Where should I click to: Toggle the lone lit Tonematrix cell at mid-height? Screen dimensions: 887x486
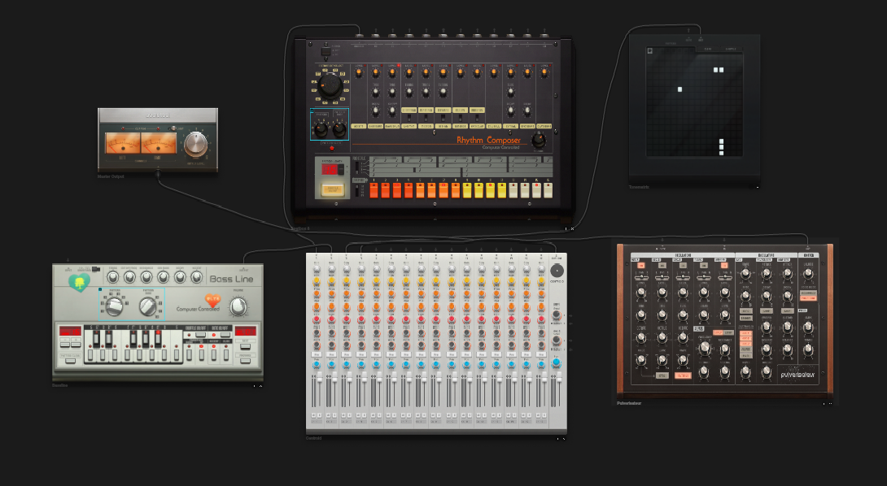680,89
